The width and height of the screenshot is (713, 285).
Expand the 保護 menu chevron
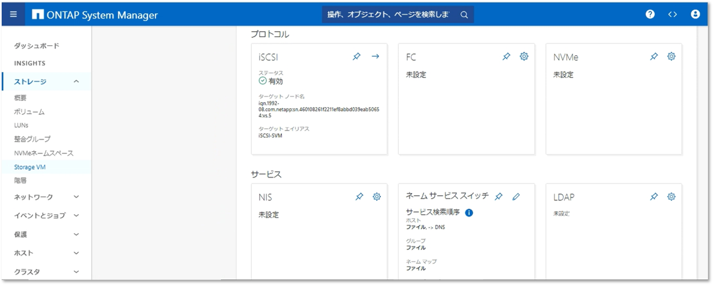(77, 234)
